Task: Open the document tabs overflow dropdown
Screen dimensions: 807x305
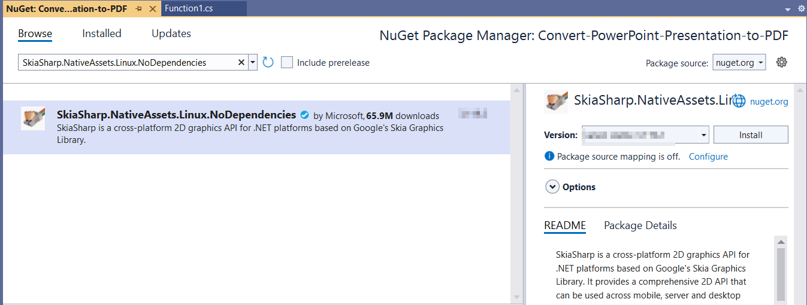Action: tap(788, 9)
